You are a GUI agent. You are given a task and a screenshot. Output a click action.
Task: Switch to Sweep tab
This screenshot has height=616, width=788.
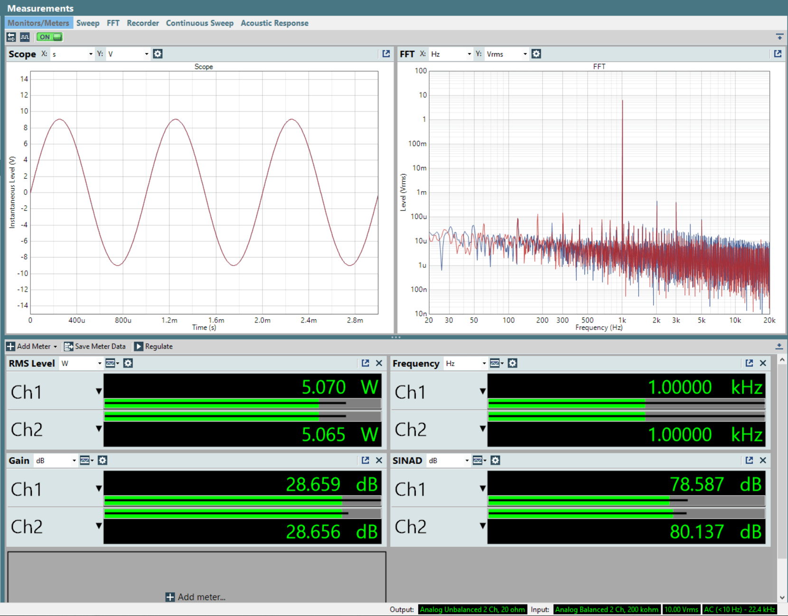pyautogui.click(x=88, y=23)
